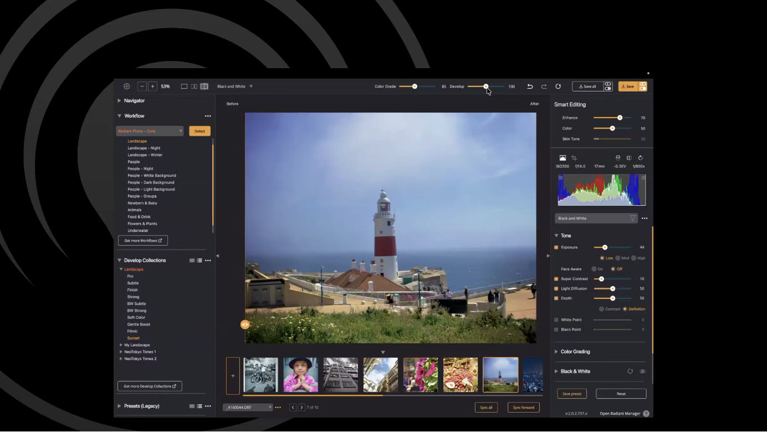Viewport: 767px width, 432px height.
Task: Click the zoom in plus button
Action: tap(152, 87)
